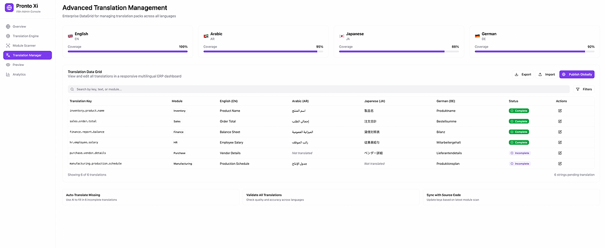
Task: Click the Arabic (AR) column header
Action: click(x=301, y=101)
